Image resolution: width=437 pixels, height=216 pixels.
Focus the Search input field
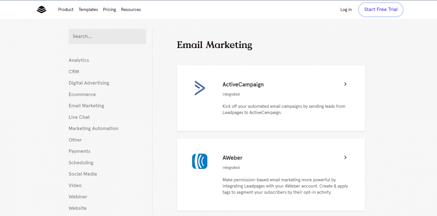[x=107, y=36]
